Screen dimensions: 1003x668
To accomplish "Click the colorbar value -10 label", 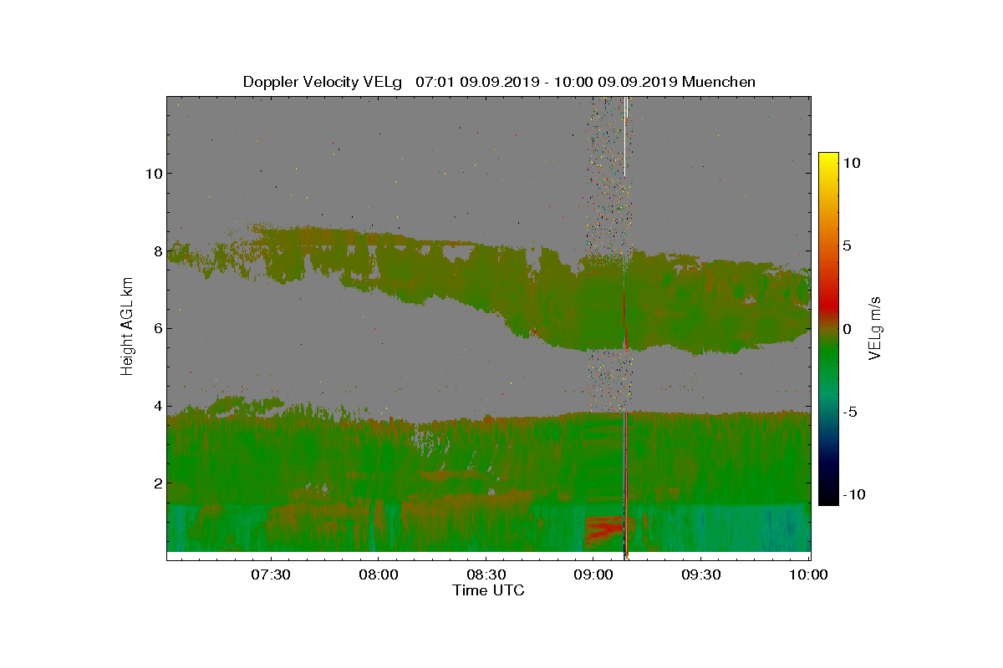I will tap(853, 494).
